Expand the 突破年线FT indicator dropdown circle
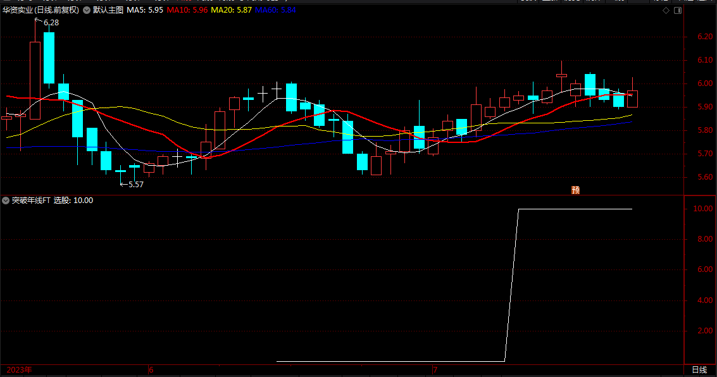The image size is (717, 377). (x=6, y=201)
